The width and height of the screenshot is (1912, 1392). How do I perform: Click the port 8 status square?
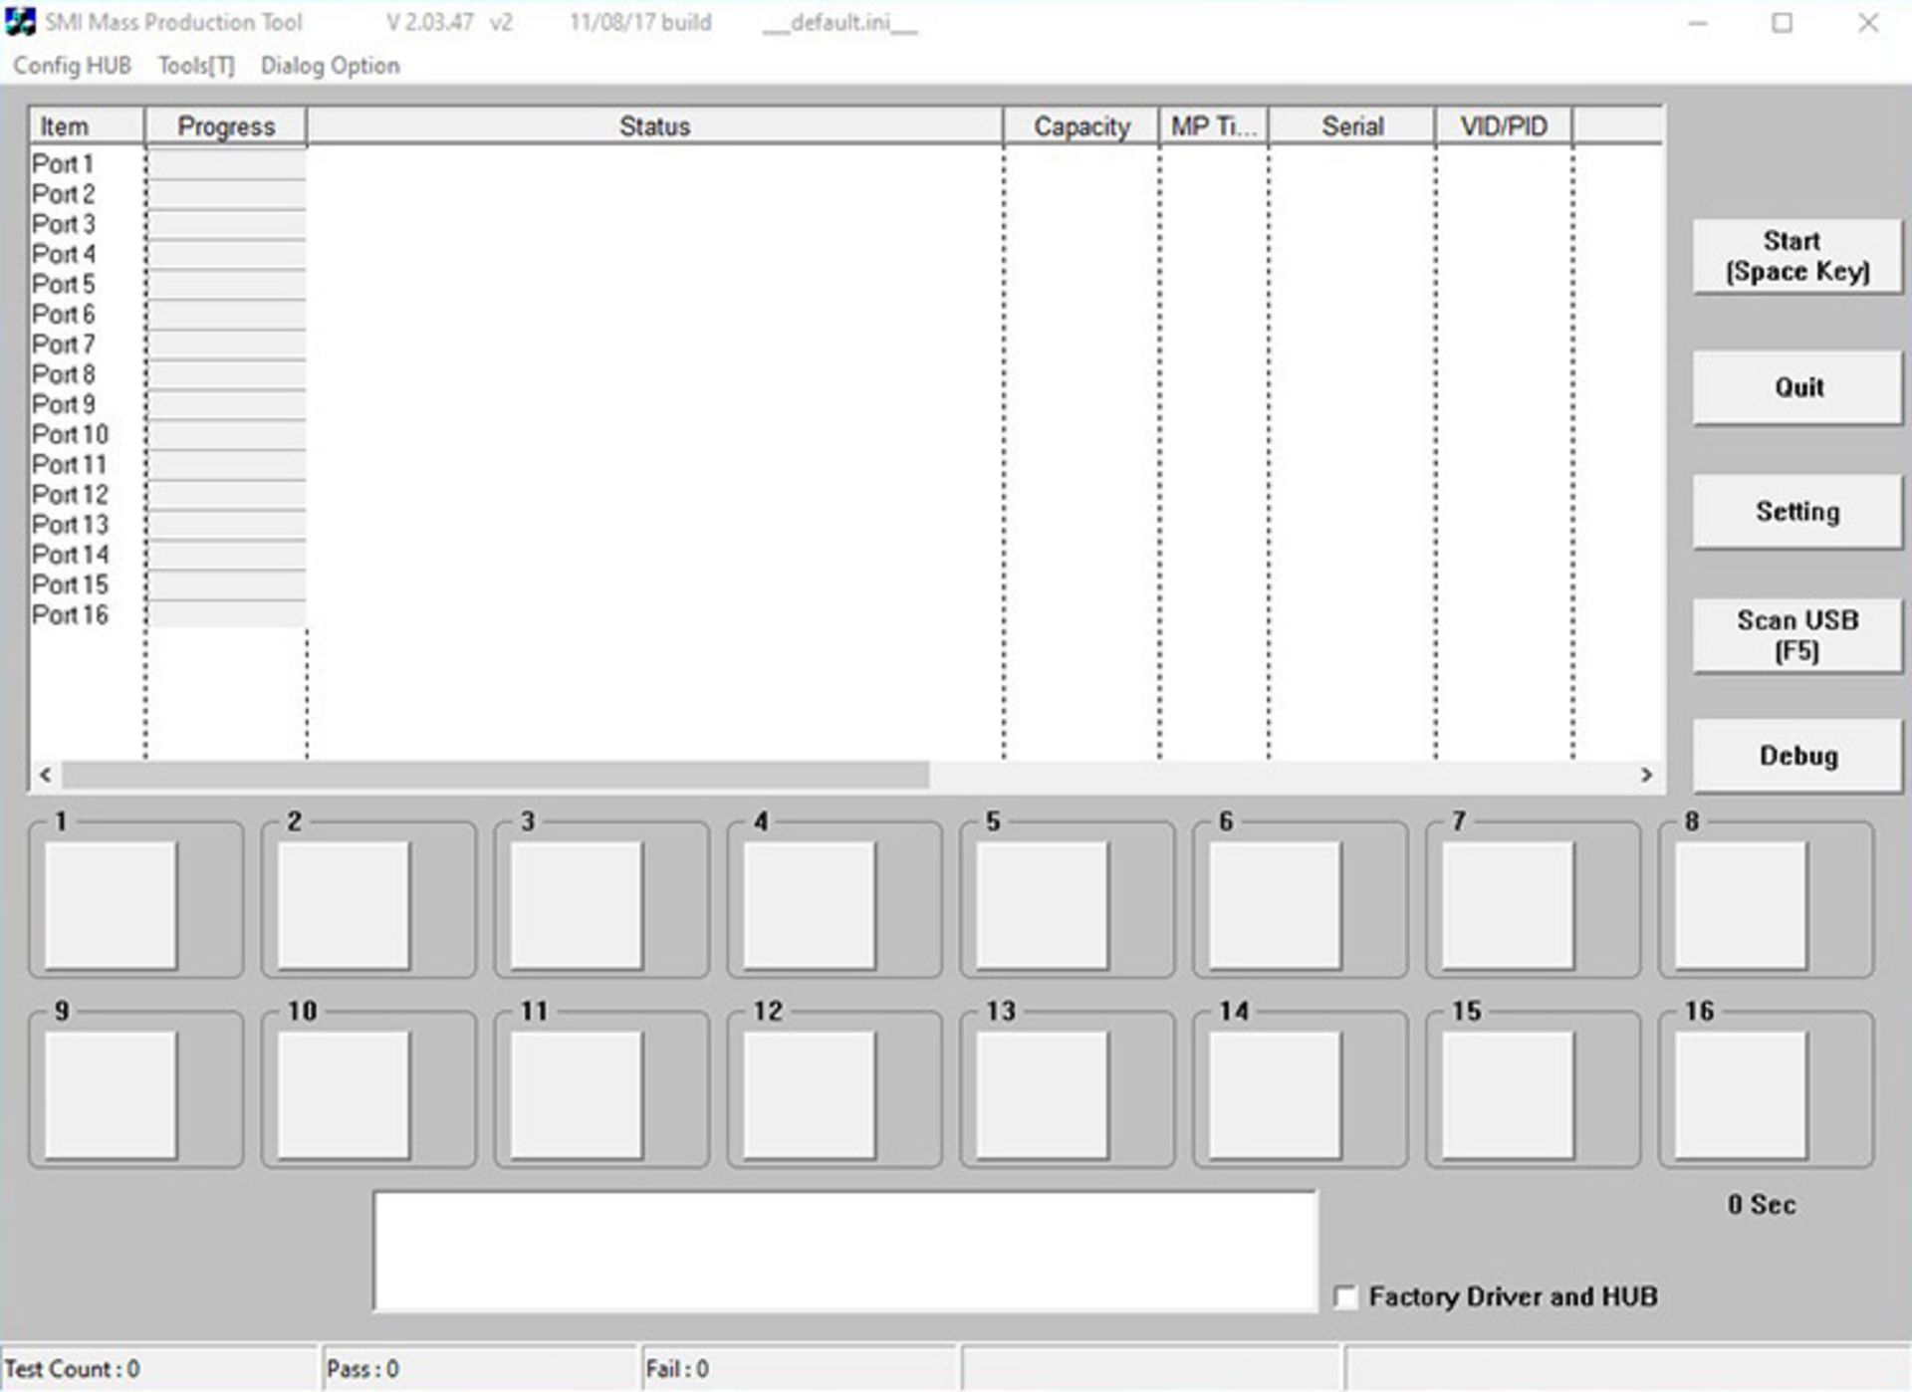pyautogui.click(x=1740, y=904)
